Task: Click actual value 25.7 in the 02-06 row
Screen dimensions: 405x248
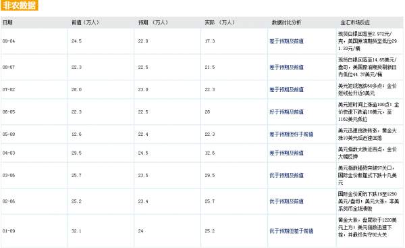Action: 210,201
